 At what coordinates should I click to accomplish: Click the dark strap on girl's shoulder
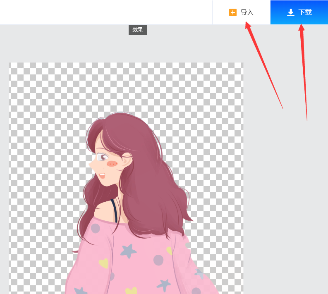[115, 211]
